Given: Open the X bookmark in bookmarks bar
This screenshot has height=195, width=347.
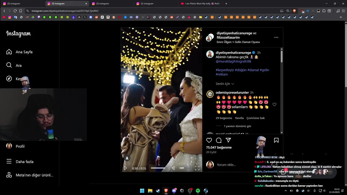Looking at the screenshot, I should click(x=85, y=17).
